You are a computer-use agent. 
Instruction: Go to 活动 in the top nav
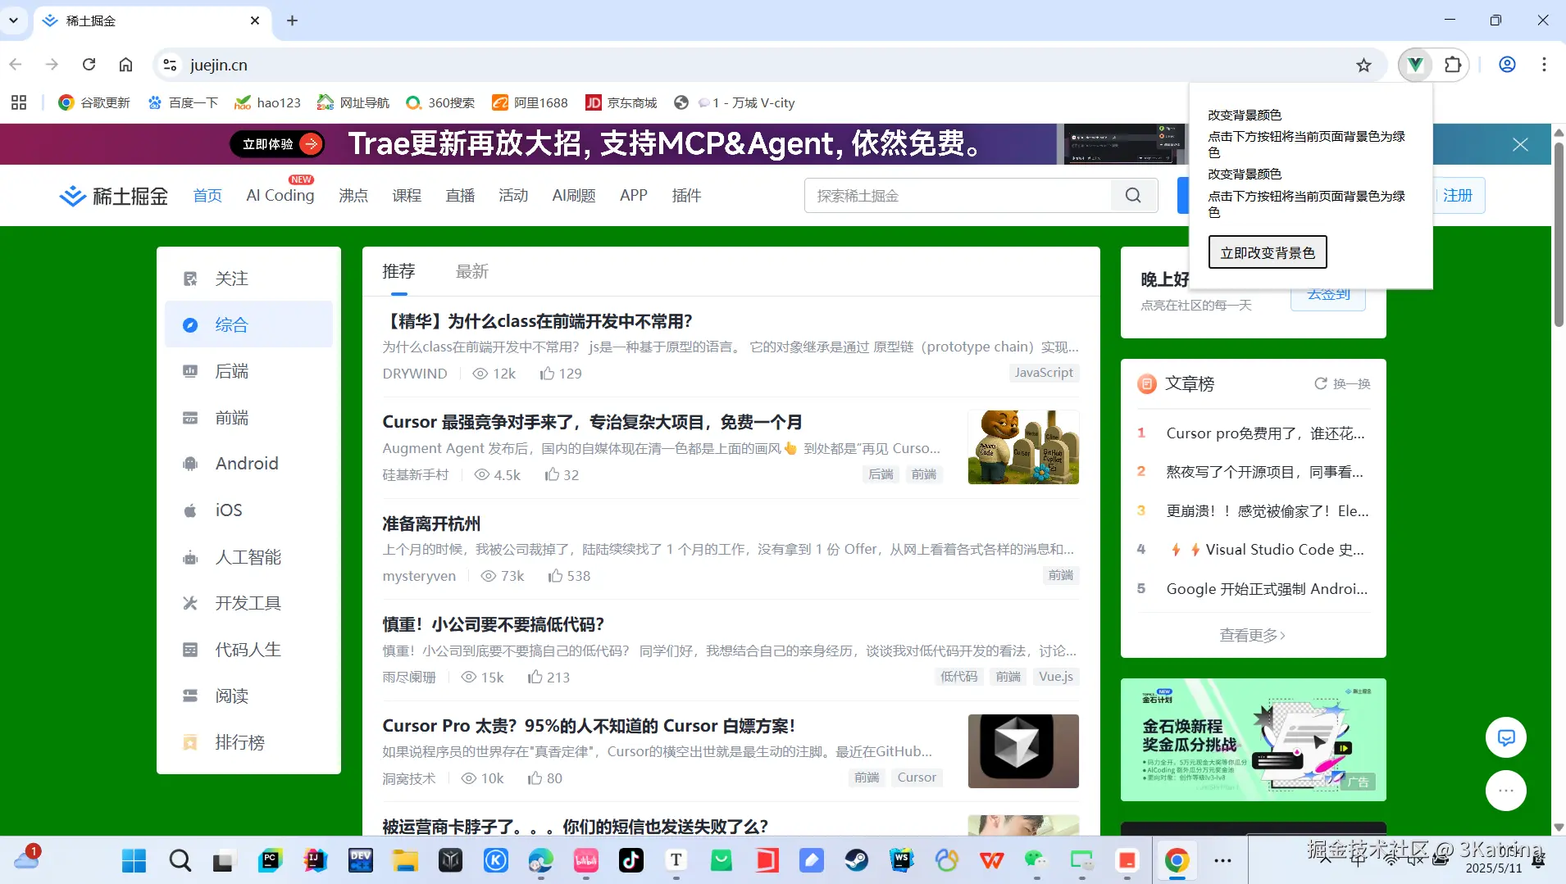click(513, 196)
